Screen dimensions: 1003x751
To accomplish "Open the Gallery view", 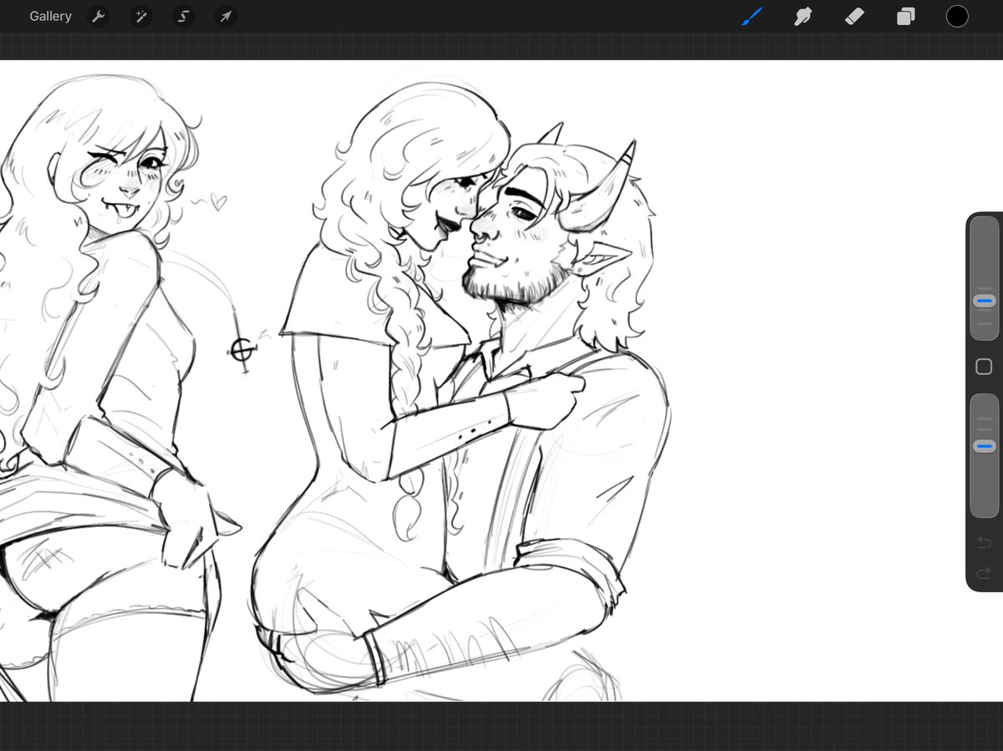I will [50, 16].
